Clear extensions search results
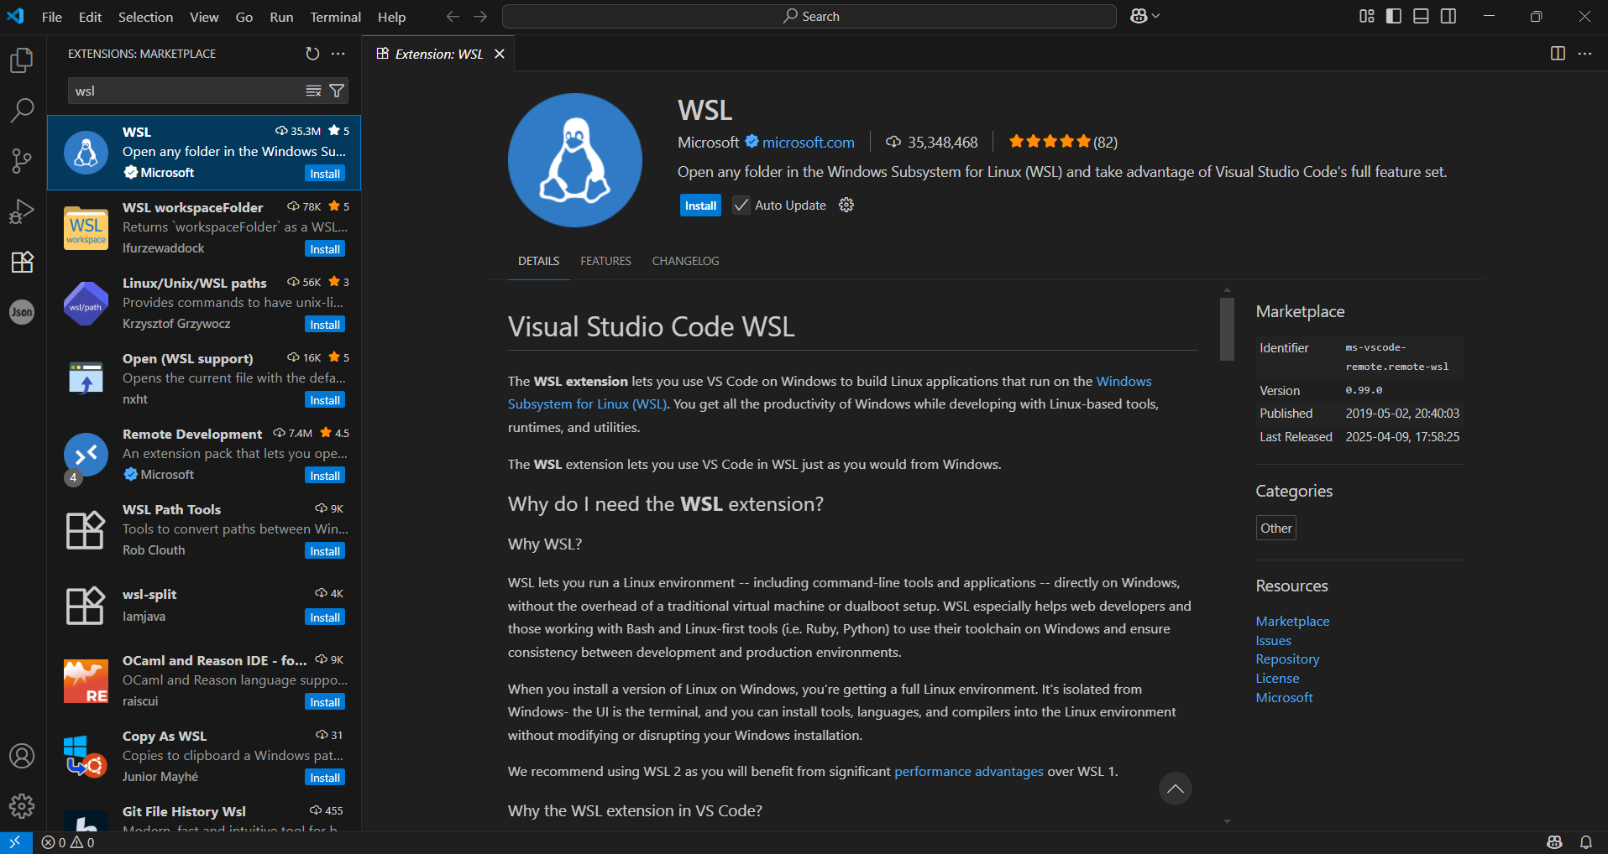 coord(313,91)
